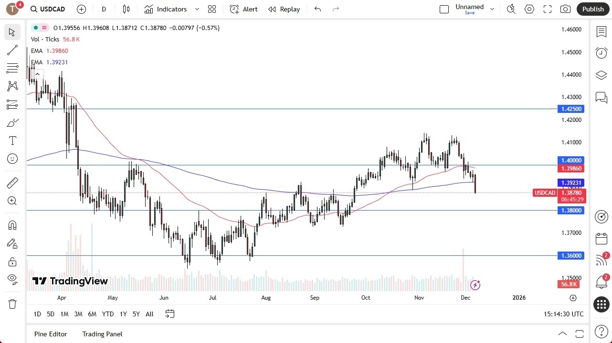Hide all drawings using the eye icon
Image resolution: width=612 pixels, height=343 pixels.
[x=12, y=279]
